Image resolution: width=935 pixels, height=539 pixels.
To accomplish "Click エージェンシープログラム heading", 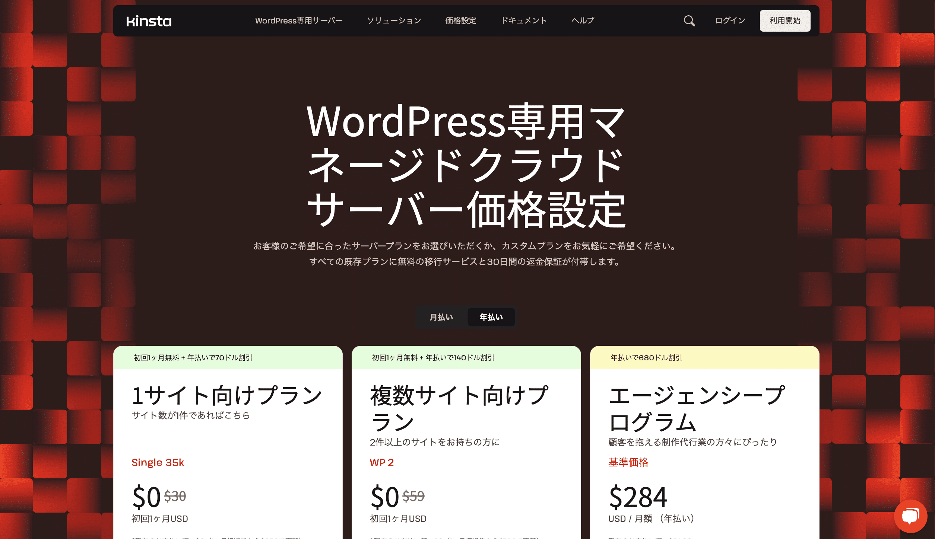I will point(697,409).
